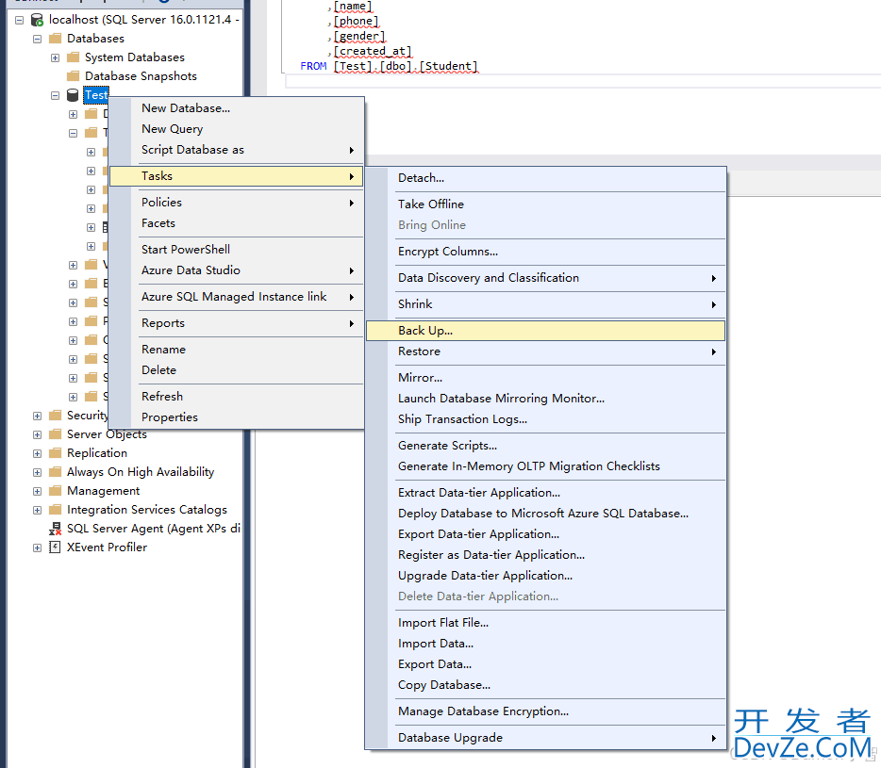
Task: Click the Management folder icon
Action: (55, 491)
